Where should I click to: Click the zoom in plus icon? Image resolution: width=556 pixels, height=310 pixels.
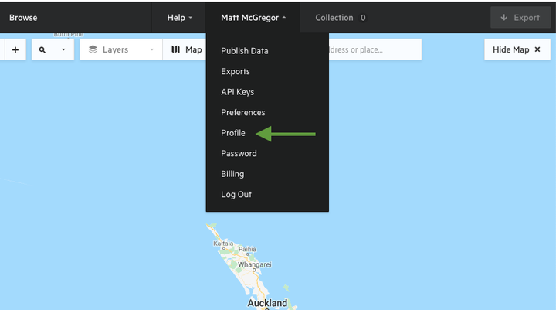click(15, 49)
